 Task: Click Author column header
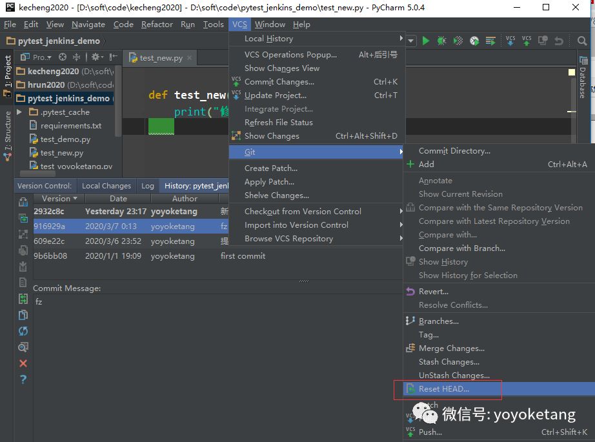(185, 199)
